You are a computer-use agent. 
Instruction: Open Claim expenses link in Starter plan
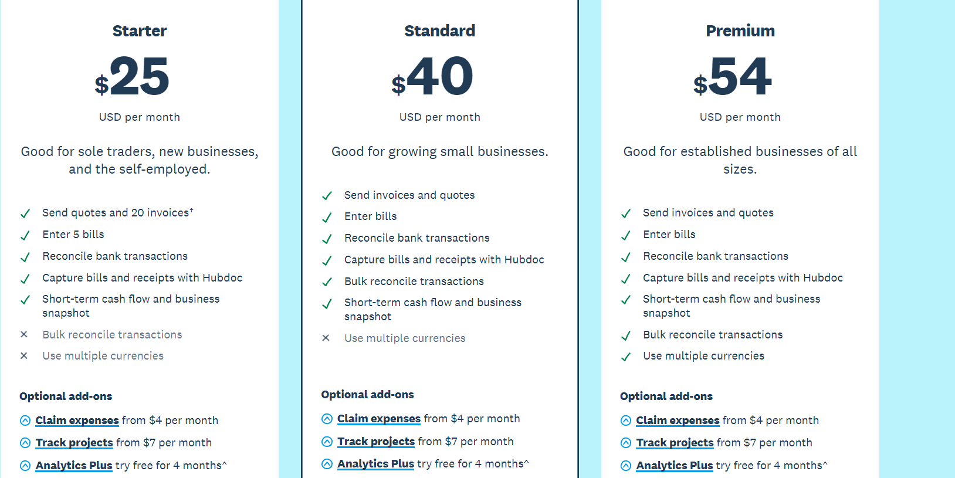coord(77,421)
